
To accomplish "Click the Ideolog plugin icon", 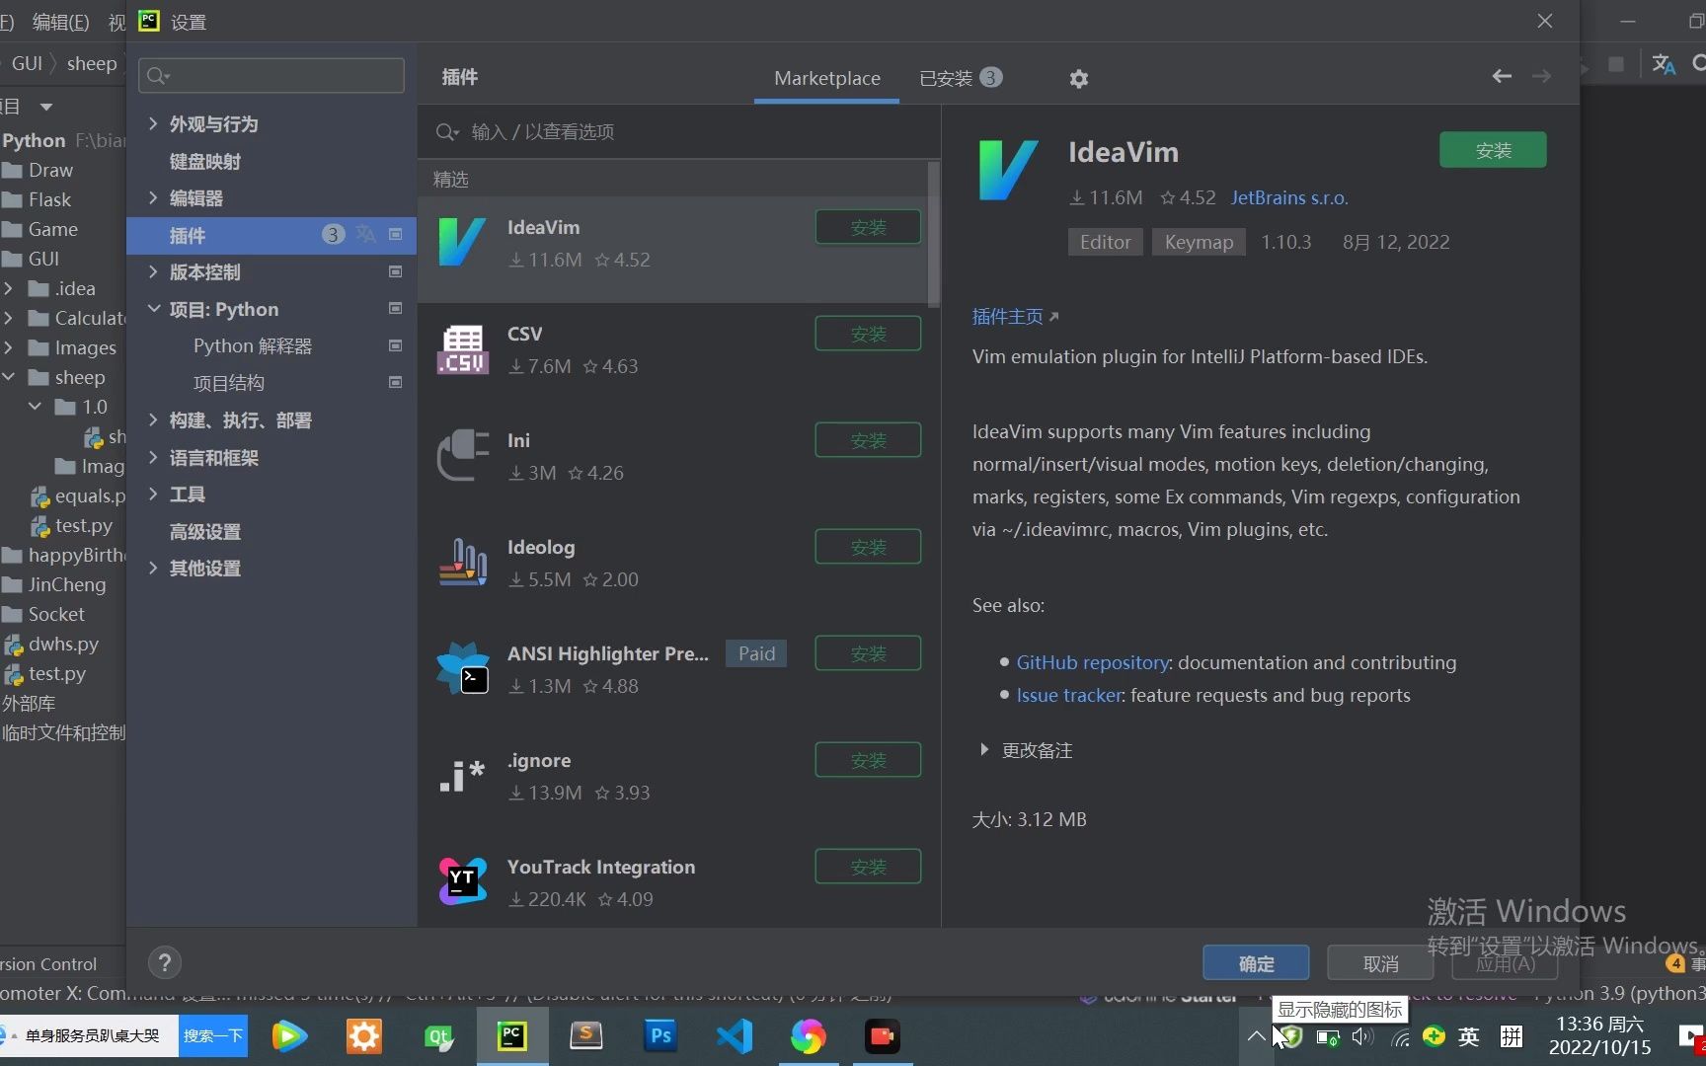I will pyautogui.click(x=462, y=563).
